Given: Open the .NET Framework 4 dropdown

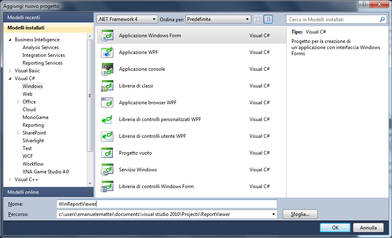Looking at the screenshot, I should pos(127,19).
